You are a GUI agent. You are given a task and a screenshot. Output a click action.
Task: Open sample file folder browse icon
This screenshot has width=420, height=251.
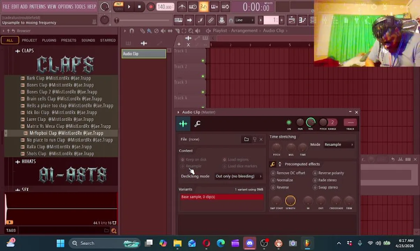coord(246,139)
